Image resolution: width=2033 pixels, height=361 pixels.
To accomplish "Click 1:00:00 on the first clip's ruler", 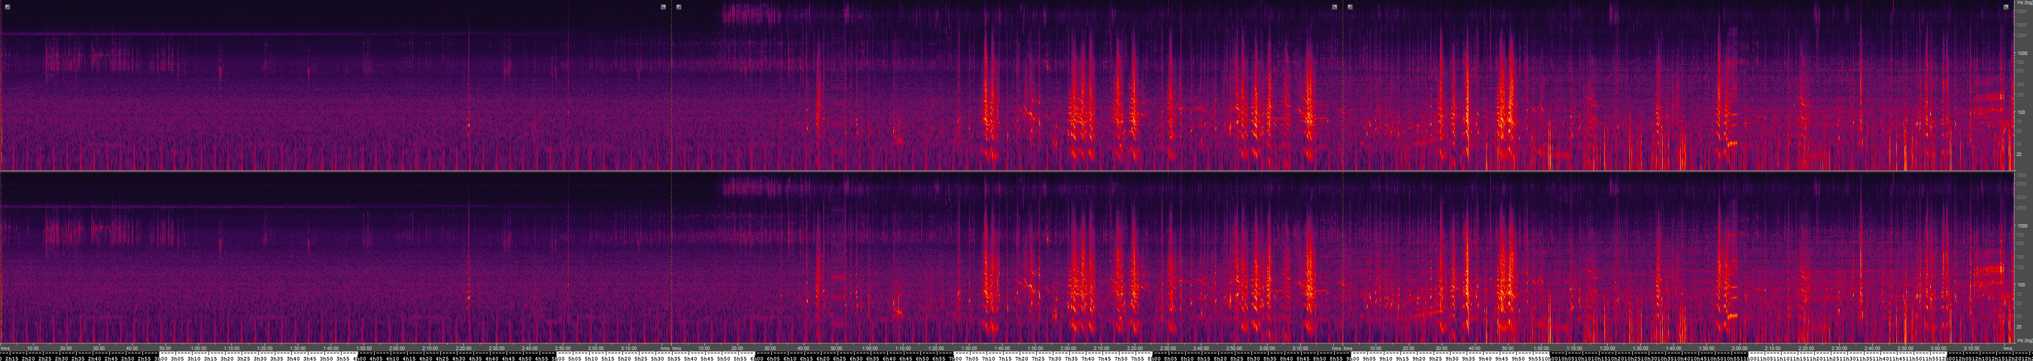I will [x=198, y=347].
